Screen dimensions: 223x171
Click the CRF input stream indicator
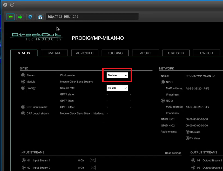(23, 107)
